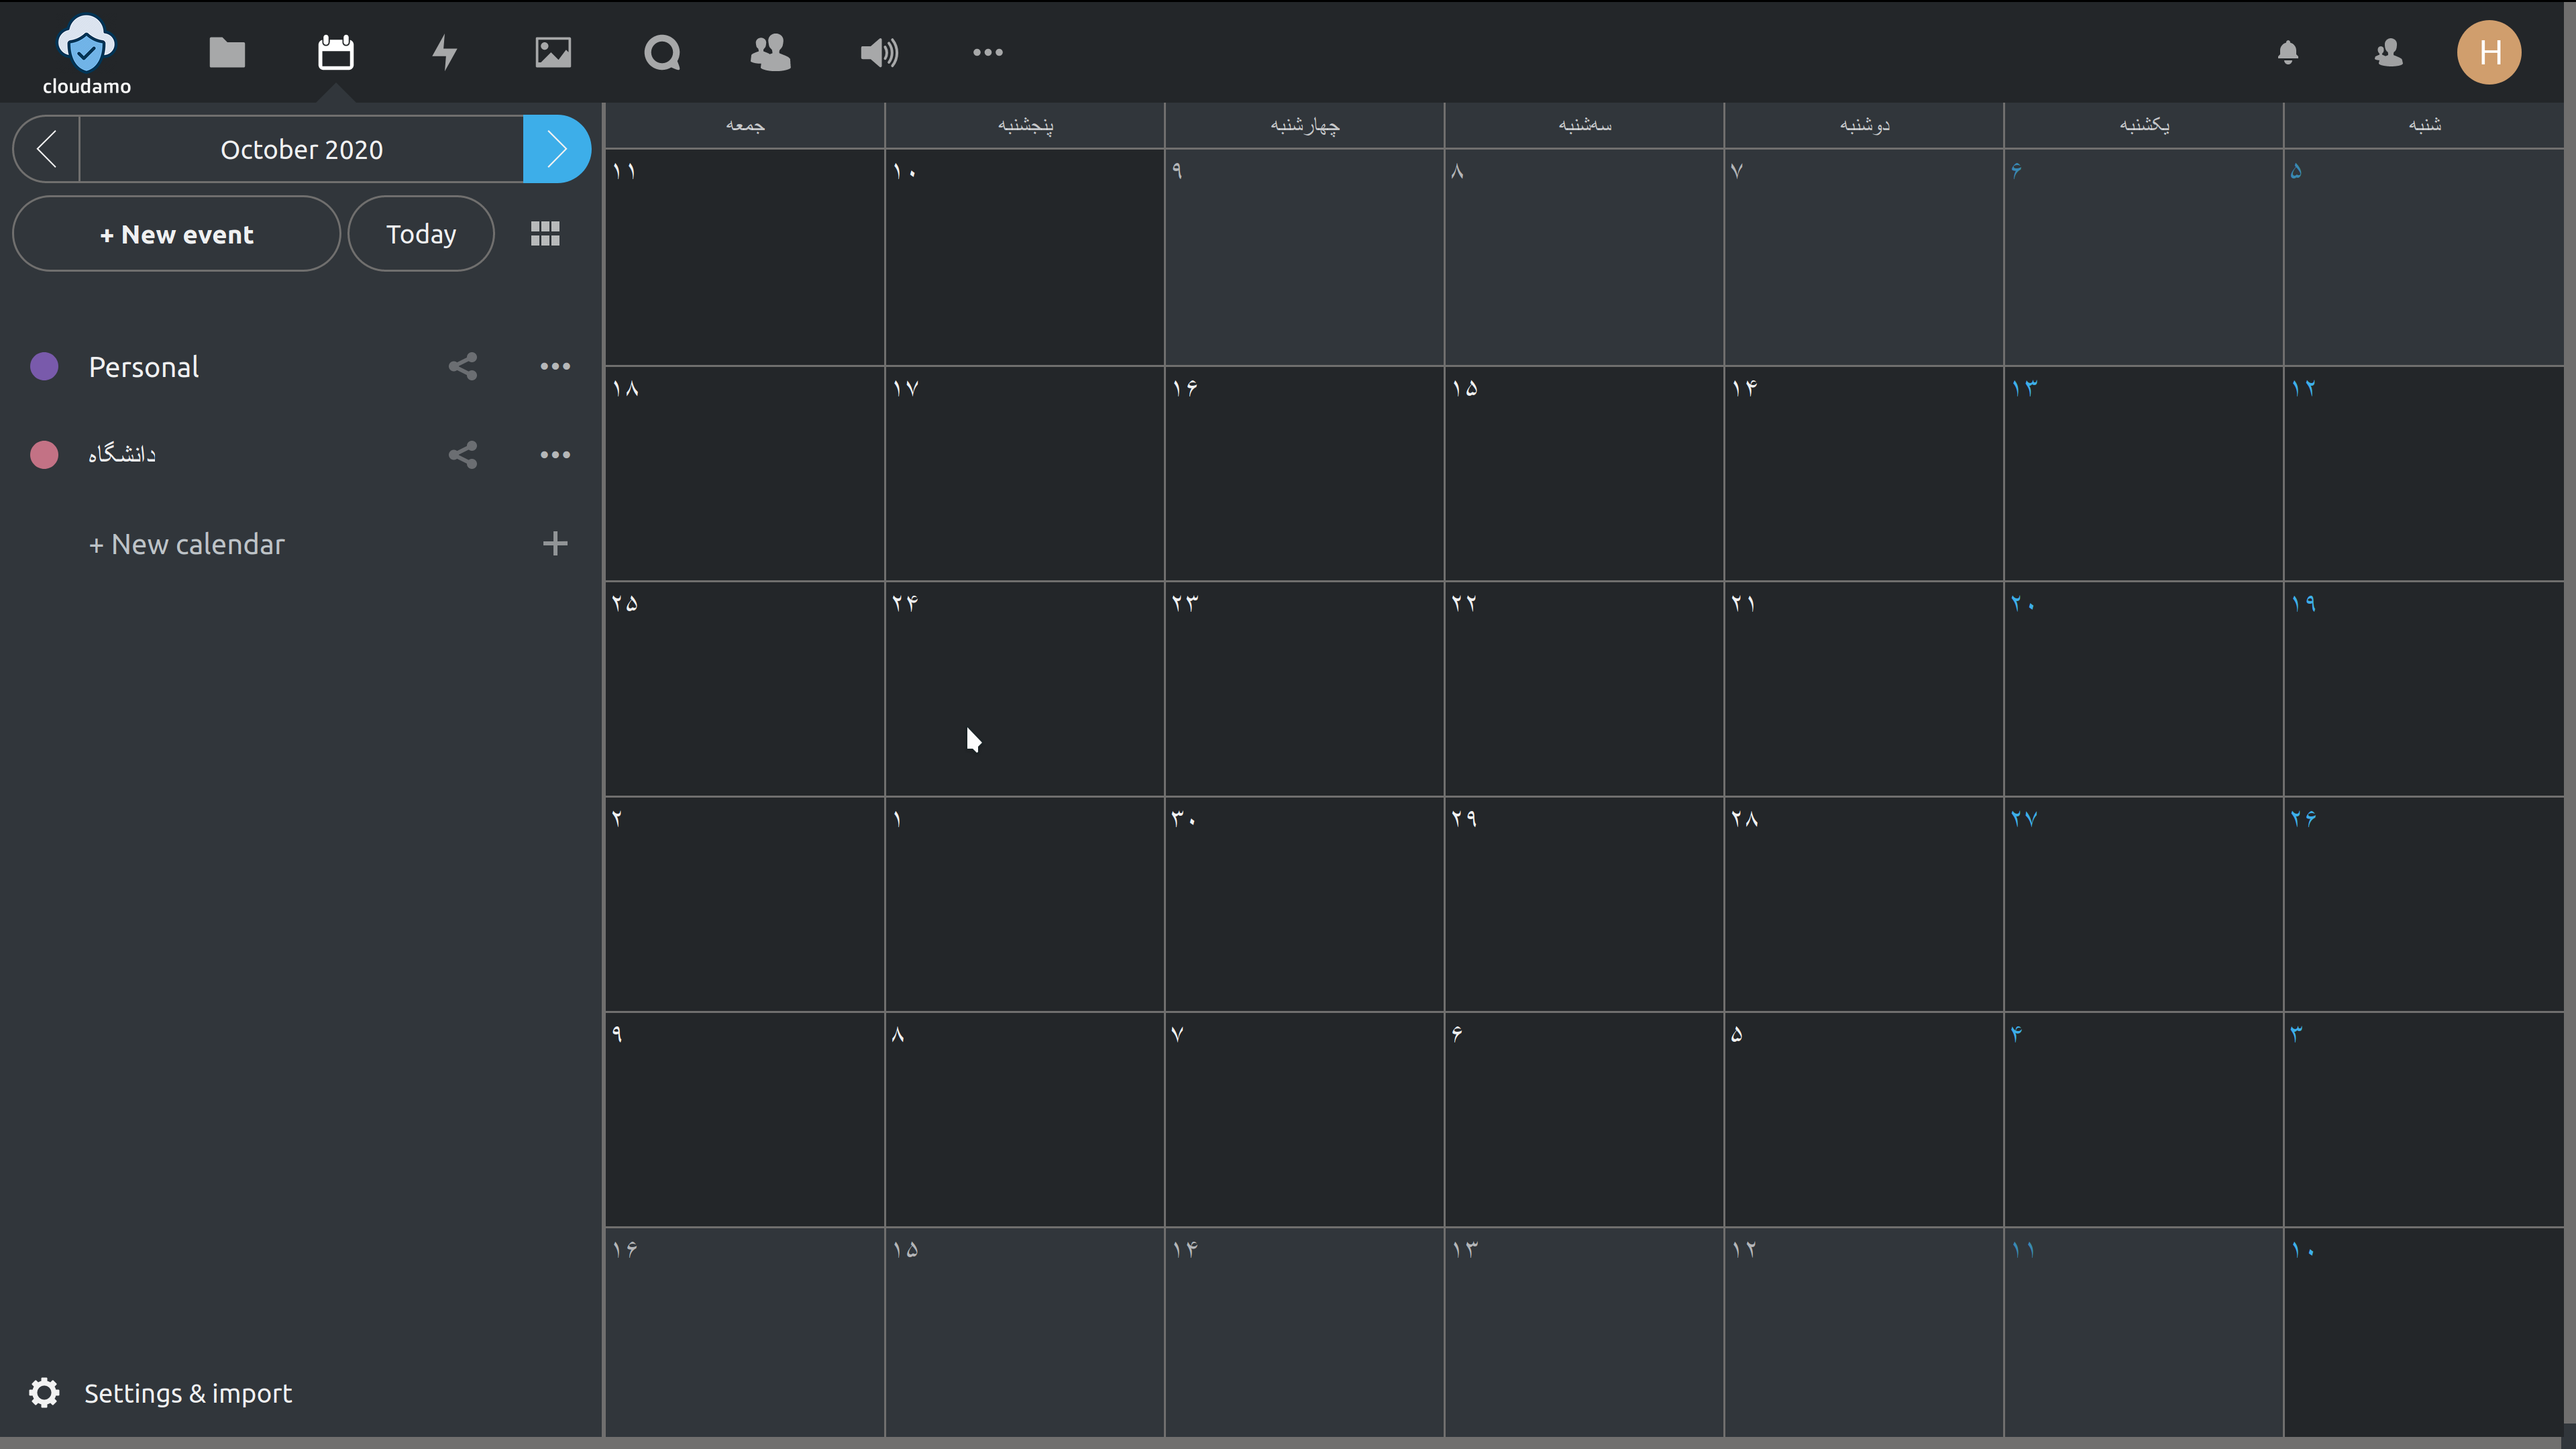Open the view selector grid icon
The height and width of the screenshot is (1449, 2576).
(x=545, y=234)
